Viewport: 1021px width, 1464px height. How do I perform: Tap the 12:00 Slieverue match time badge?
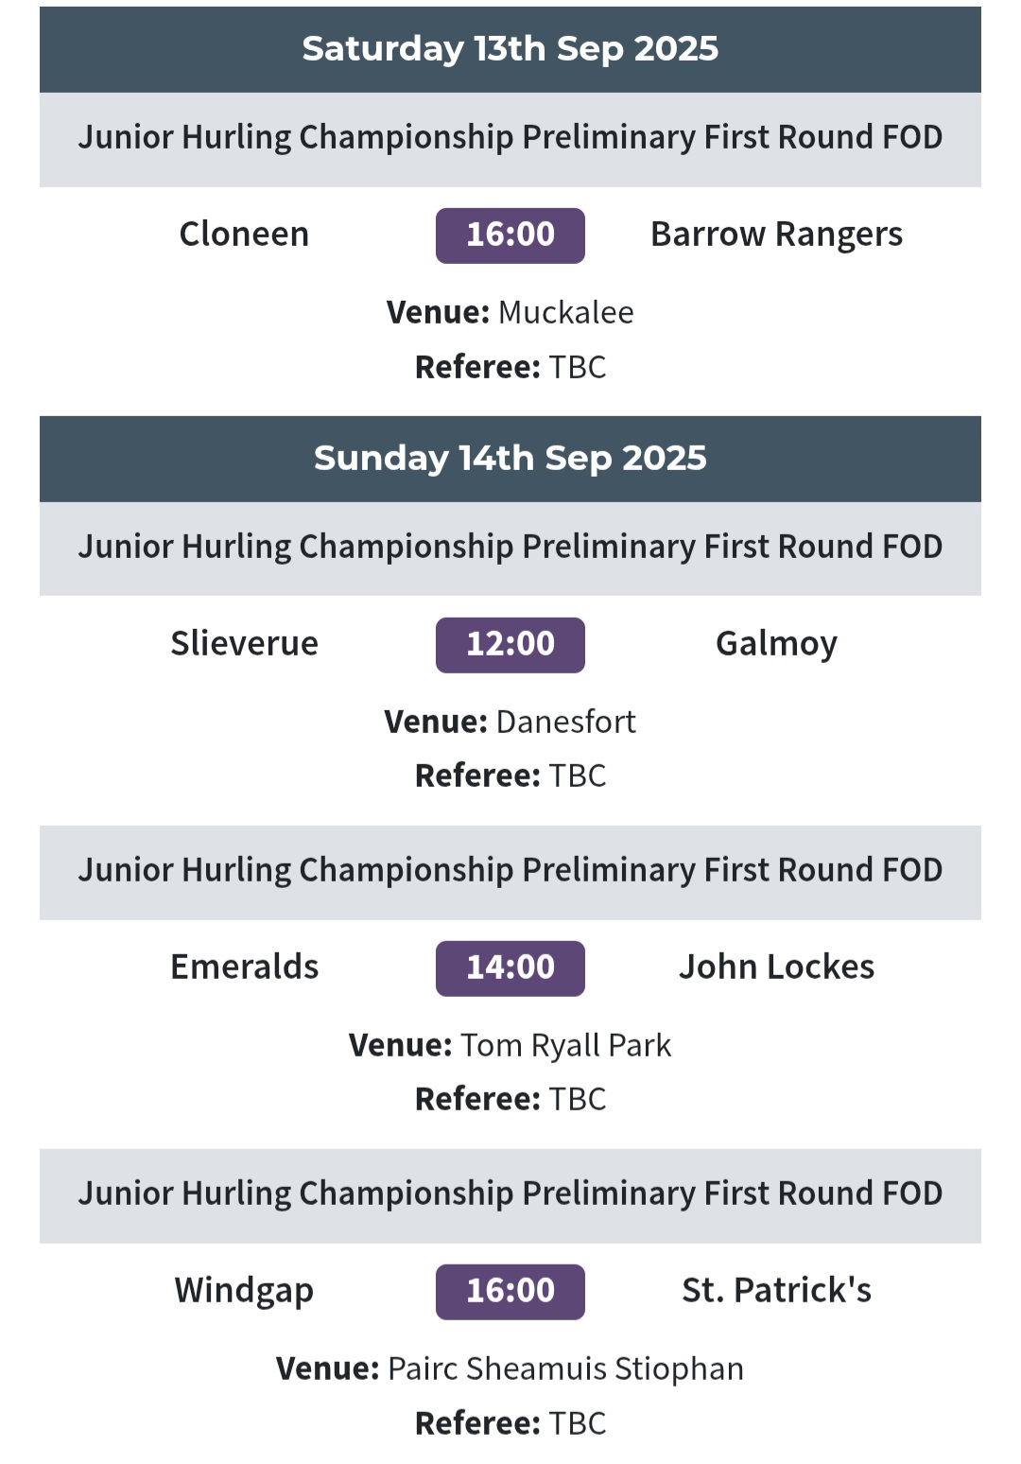pyautogui.click(x=510, y=645)
